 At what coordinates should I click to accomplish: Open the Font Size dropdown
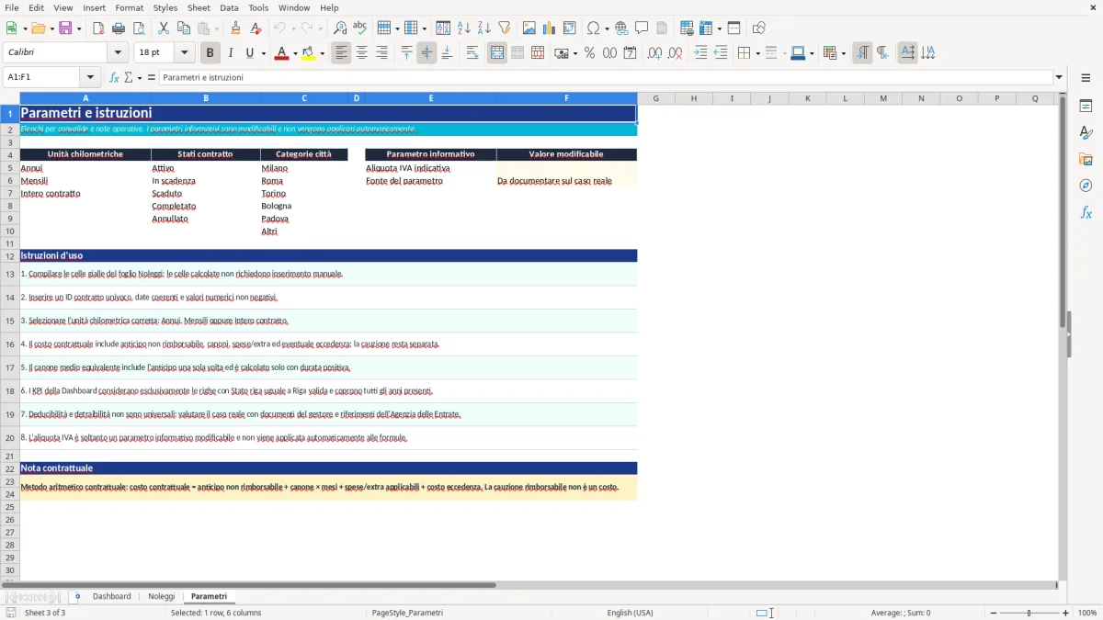coord(184,53)
